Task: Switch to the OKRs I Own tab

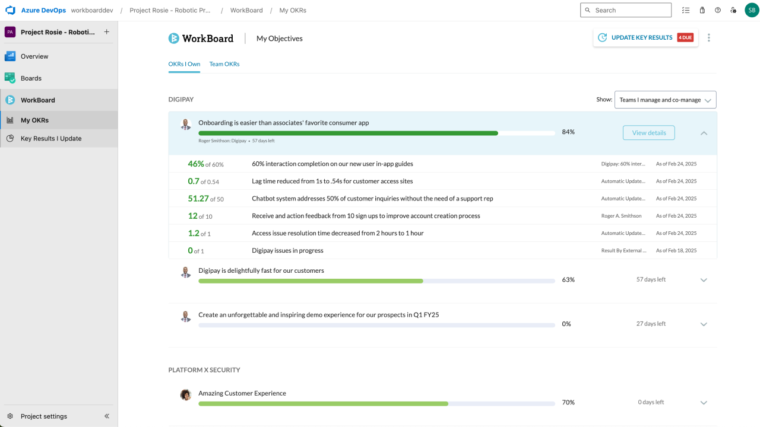Action: coord(184,64)
